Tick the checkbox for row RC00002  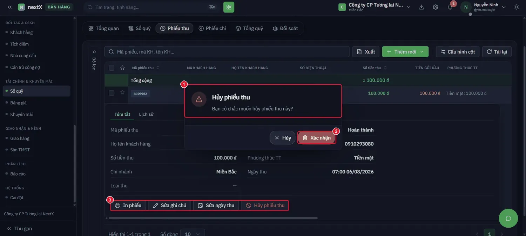pyautogui.click(x=112, y=93)
